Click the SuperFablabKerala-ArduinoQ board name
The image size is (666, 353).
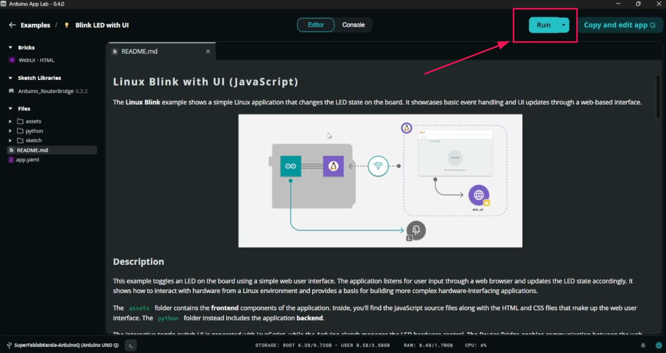(66, 345)
